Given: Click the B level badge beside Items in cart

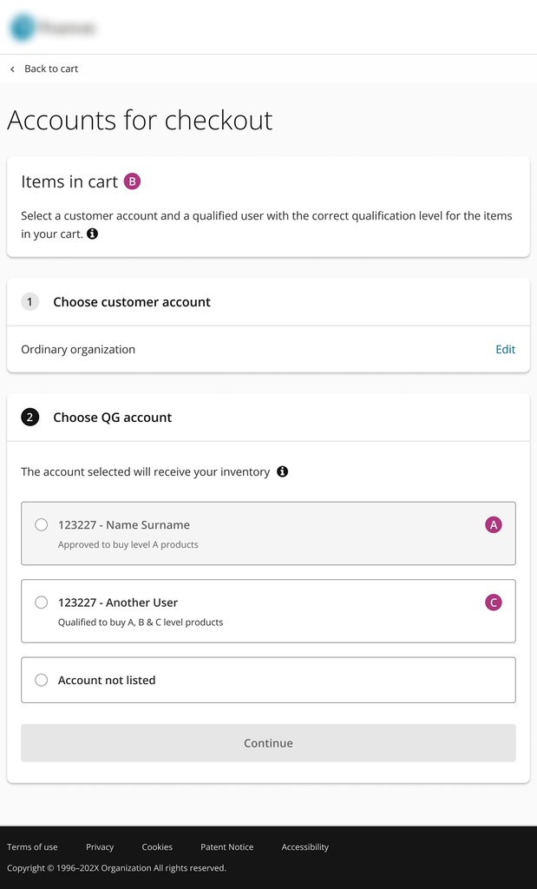Looking at the screenshot, I should [132, 181].
